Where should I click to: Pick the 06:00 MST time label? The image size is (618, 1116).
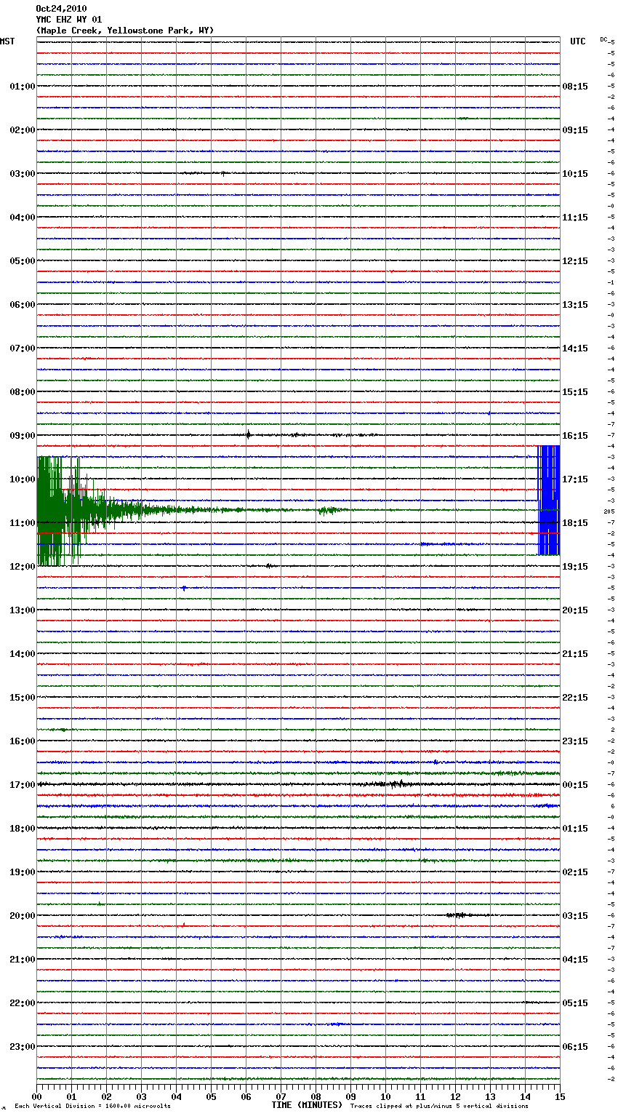(22, 305)
